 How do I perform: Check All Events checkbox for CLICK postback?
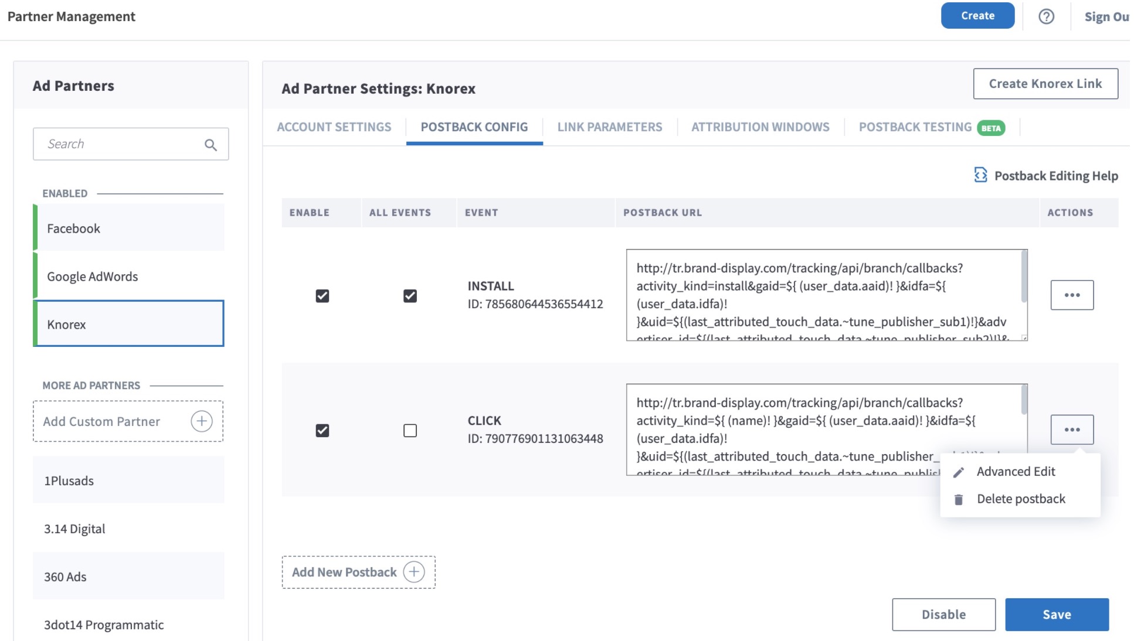(x=410, y=431)
